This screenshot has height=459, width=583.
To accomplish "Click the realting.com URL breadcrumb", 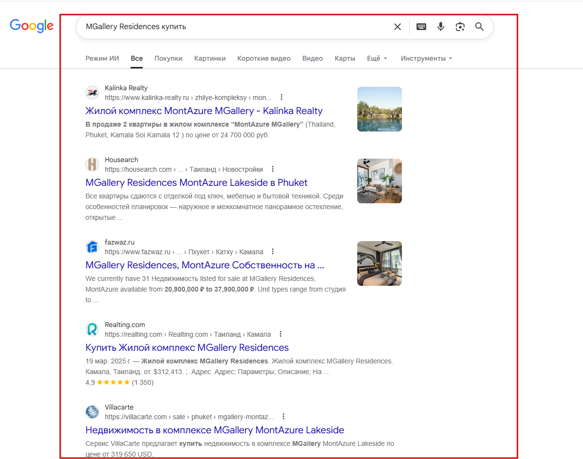I will pyautogui.click(x=188, y=334).
